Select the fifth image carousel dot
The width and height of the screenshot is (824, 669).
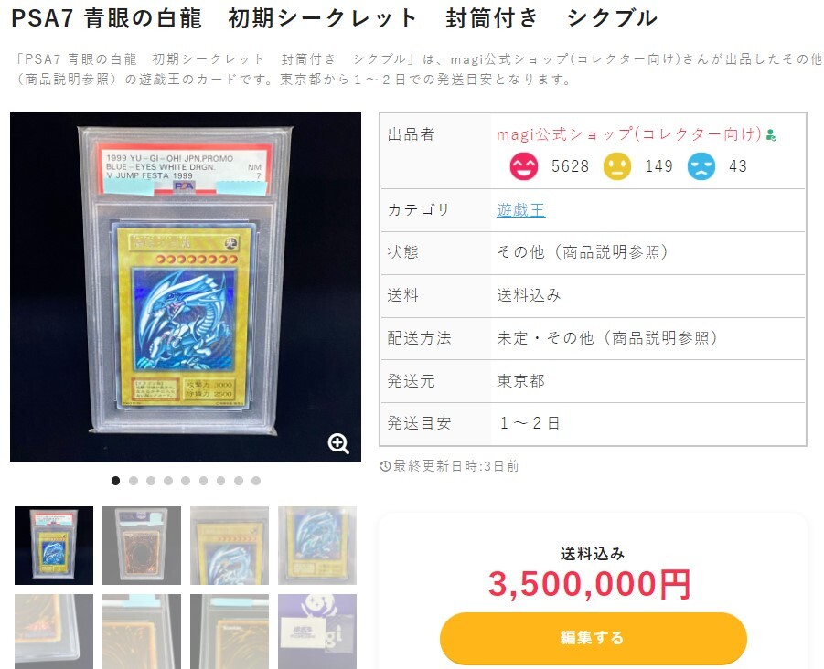pyautogui.click(x=186, y=481)
